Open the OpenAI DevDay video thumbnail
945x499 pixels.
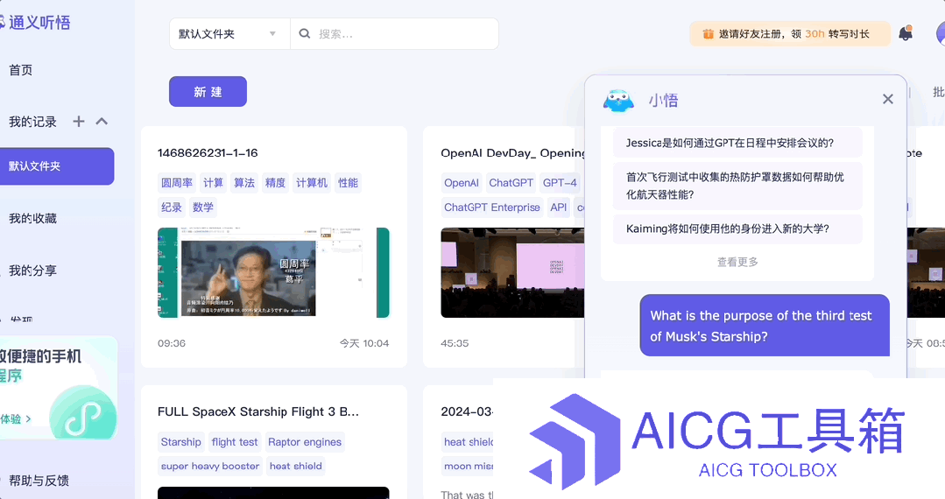point(512,272)
